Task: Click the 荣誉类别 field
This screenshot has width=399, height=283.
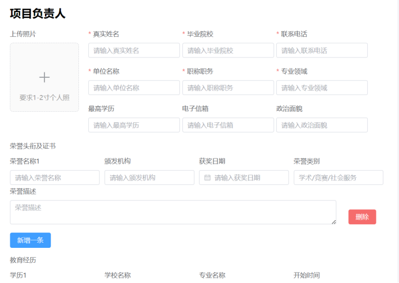Action: point(338,178)
